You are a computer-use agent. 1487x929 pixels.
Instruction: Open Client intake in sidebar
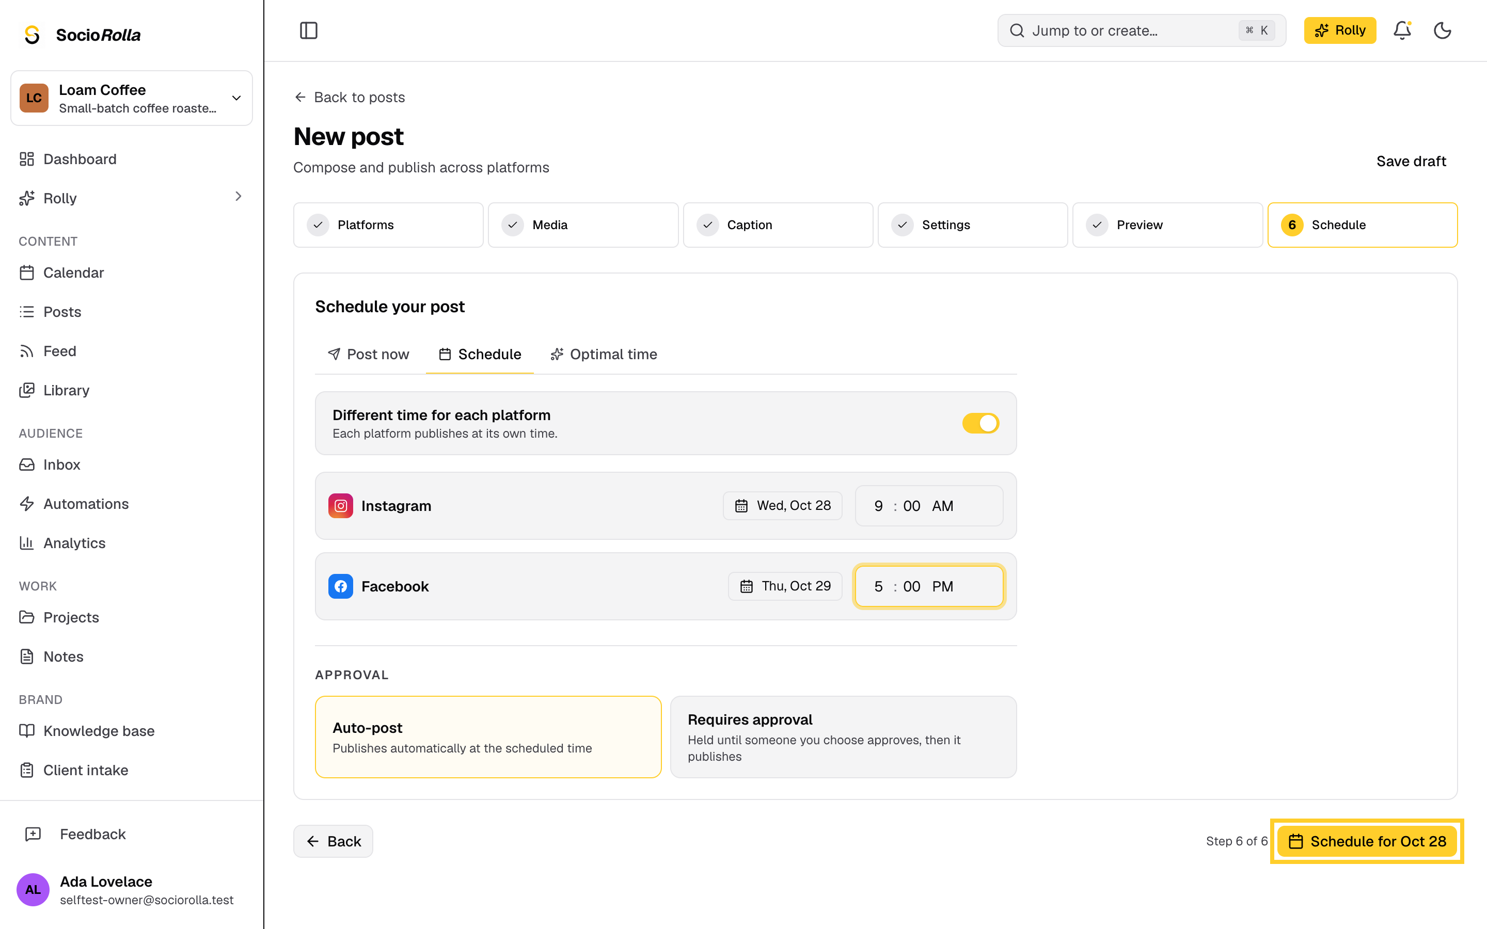[x=132, y=770]
